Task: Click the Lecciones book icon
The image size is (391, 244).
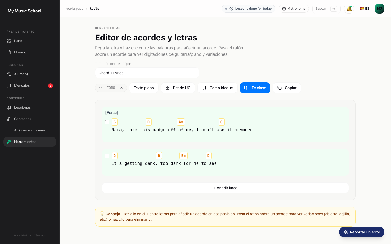Action: pos(9,108)
